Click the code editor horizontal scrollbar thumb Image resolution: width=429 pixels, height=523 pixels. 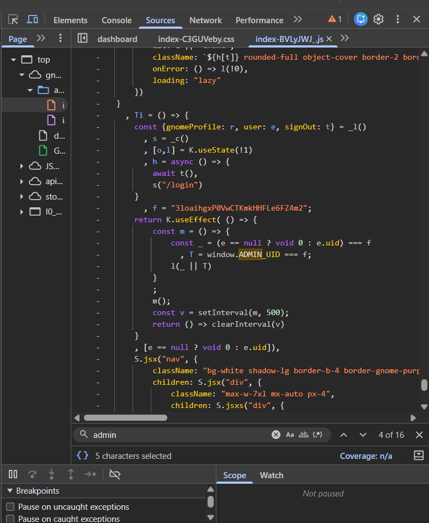point(125,417)
